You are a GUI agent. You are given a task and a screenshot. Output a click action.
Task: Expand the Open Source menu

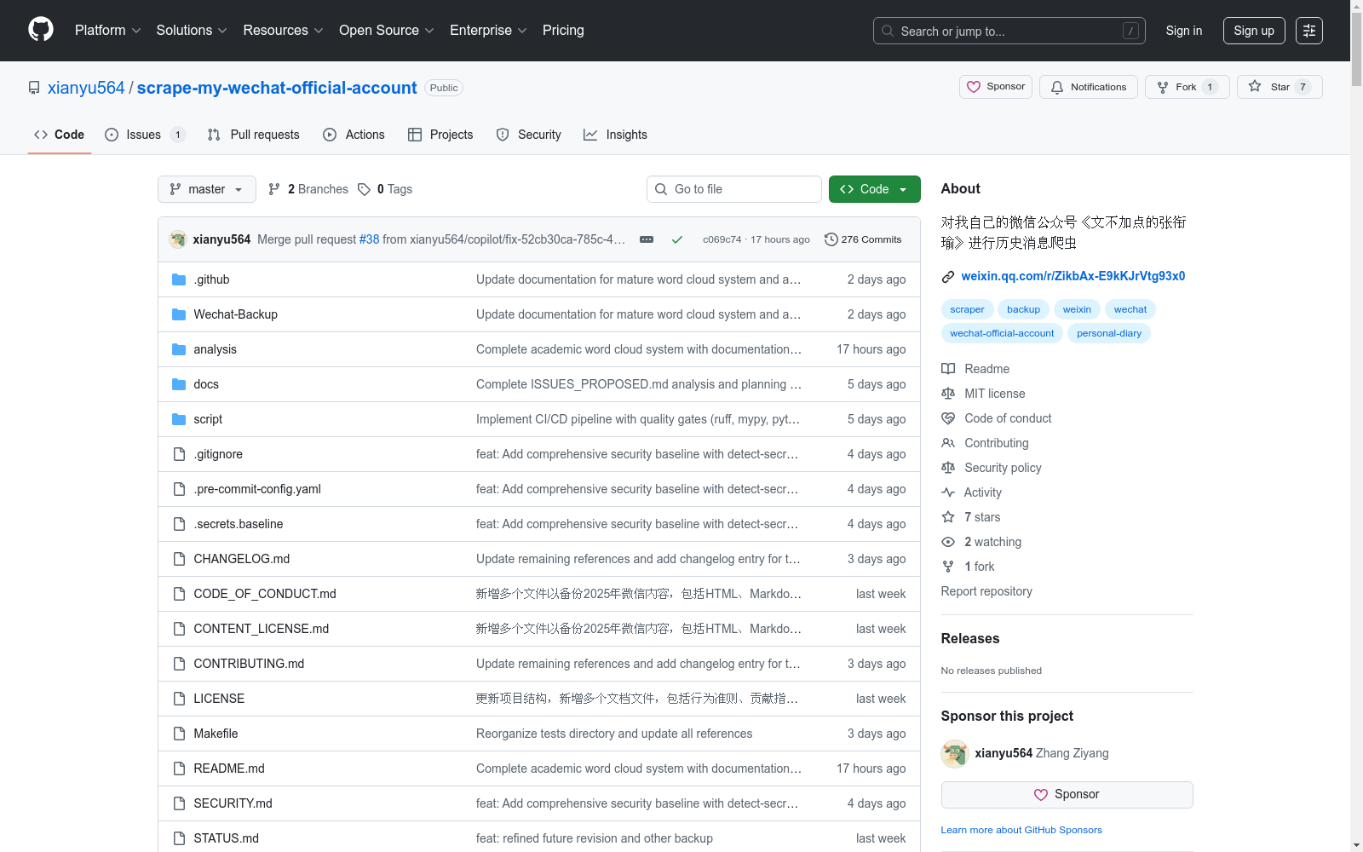pos(387,31)
